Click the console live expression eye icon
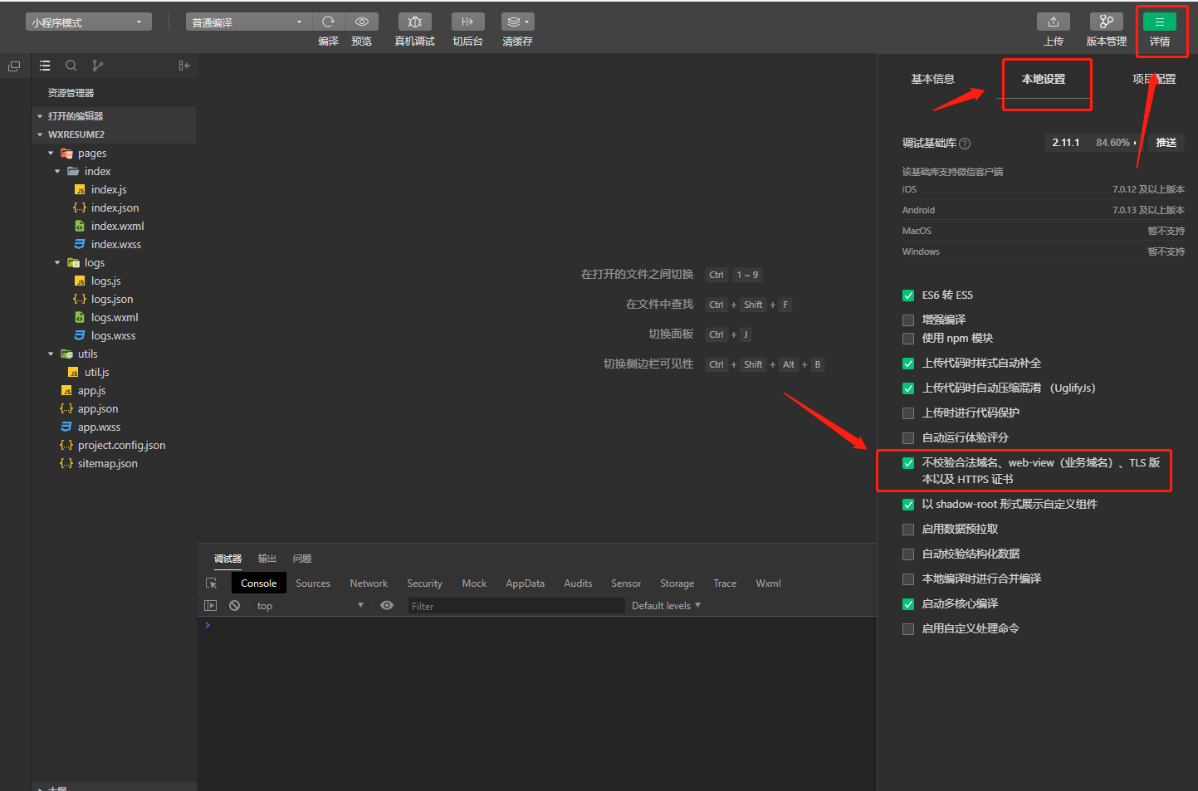Viewport: 1198px width, 791px height. coord(387,606)
